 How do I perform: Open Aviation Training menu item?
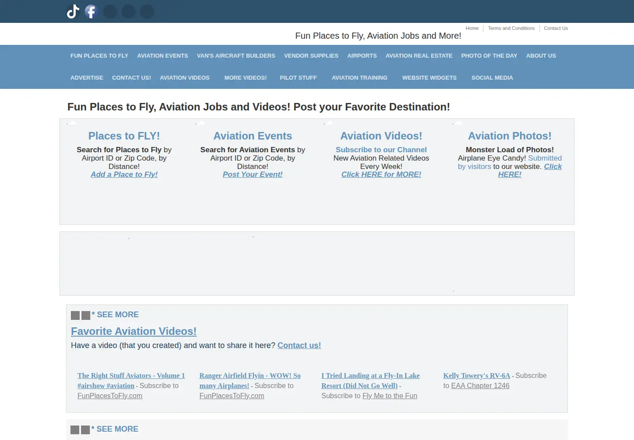click(x=360, y=78)
